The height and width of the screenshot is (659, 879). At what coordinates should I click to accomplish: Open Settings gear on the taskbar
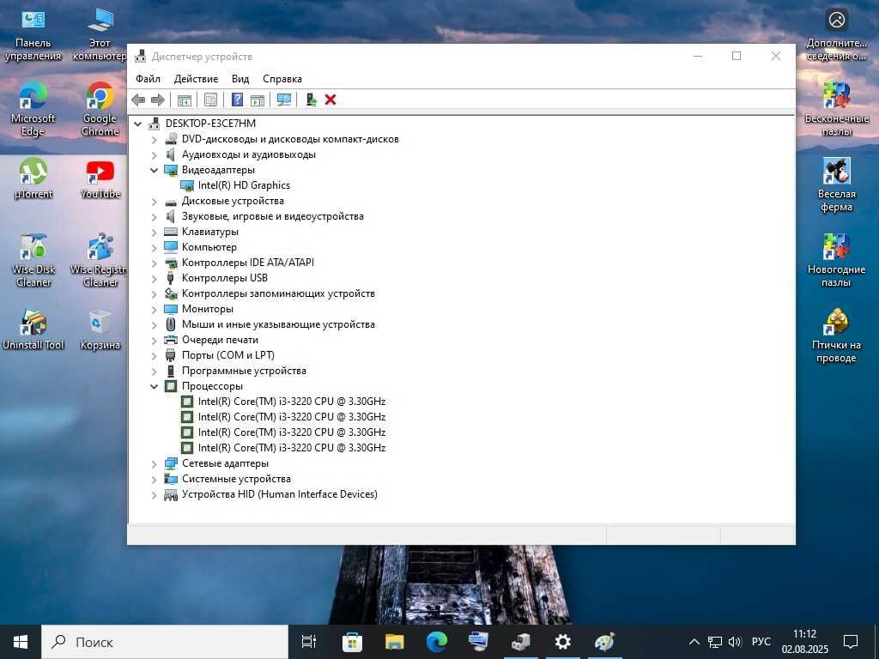pos(562,642)
